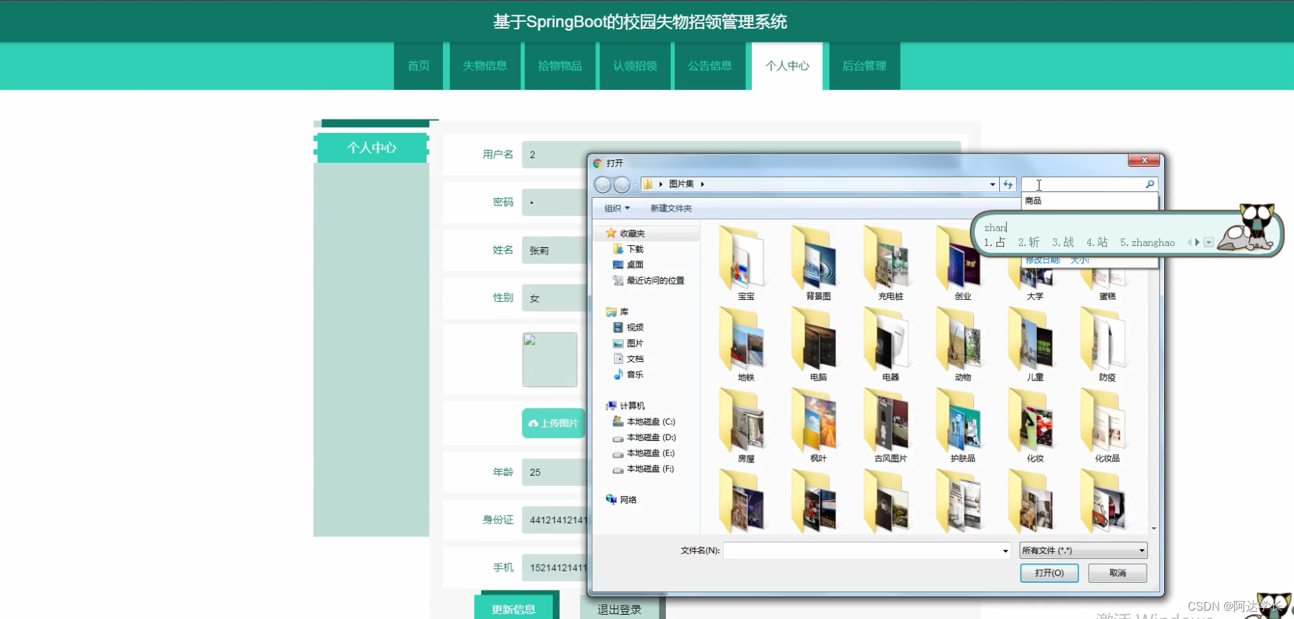
Task: Click the 打开(O) button
Action: click(x=1049, y=573)
